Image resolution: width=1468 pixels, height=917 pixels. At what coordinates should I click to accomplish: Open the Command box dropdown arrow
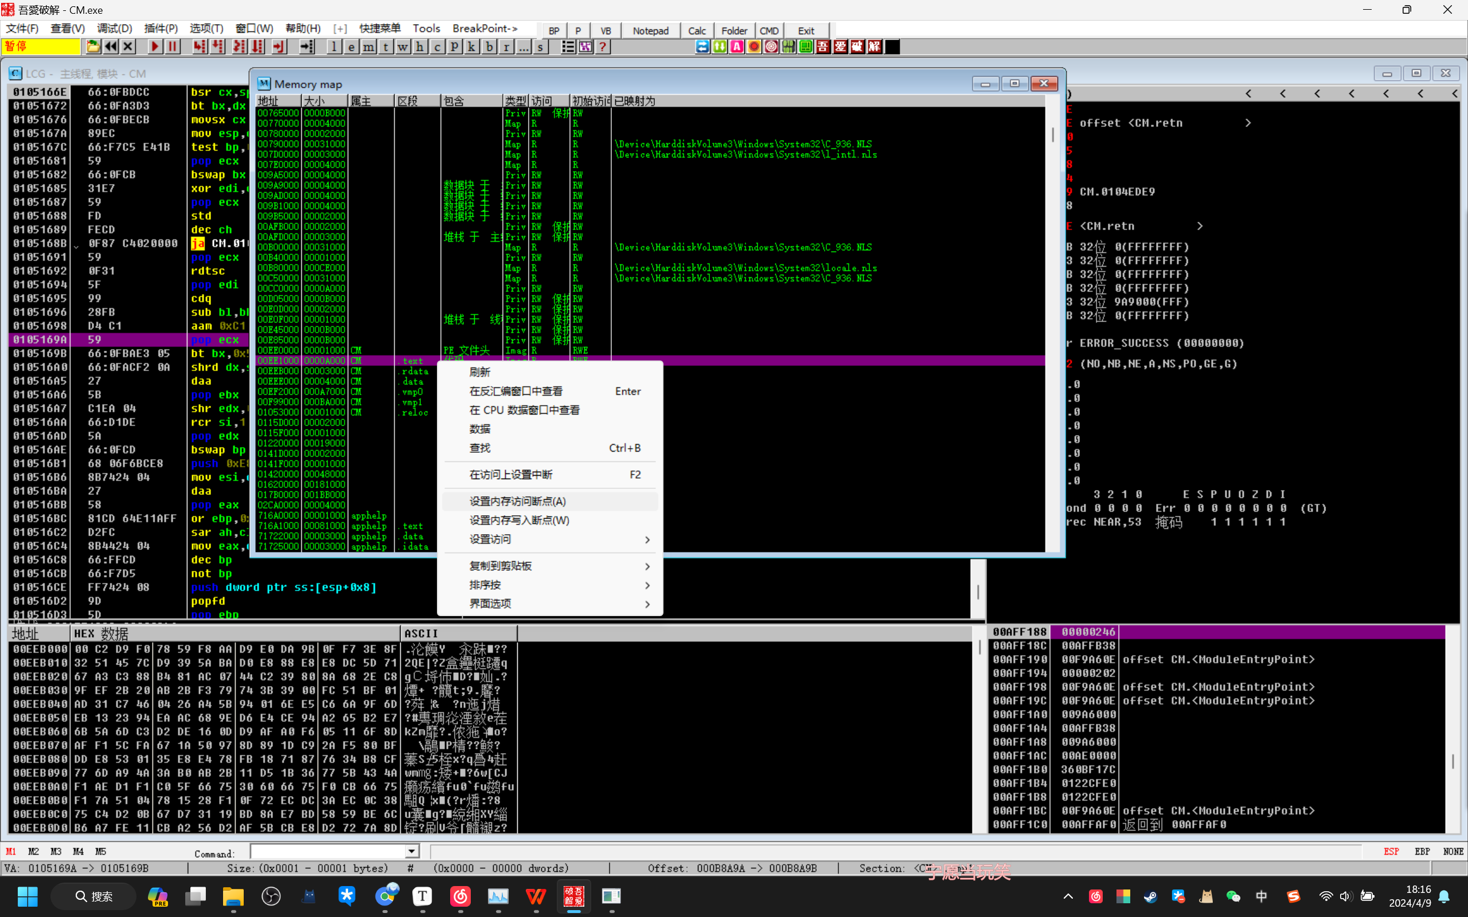coord(412,852)
